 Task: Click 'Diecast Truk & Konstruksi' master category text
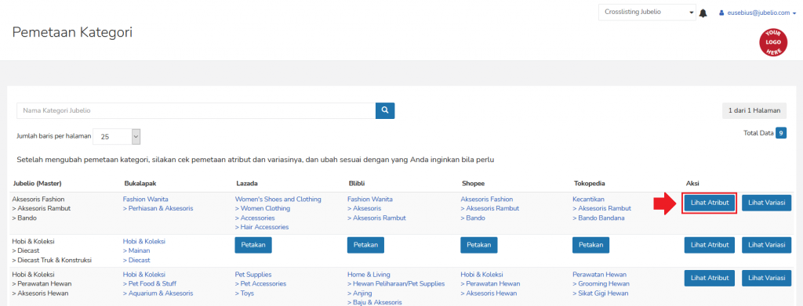click(52, 260)
